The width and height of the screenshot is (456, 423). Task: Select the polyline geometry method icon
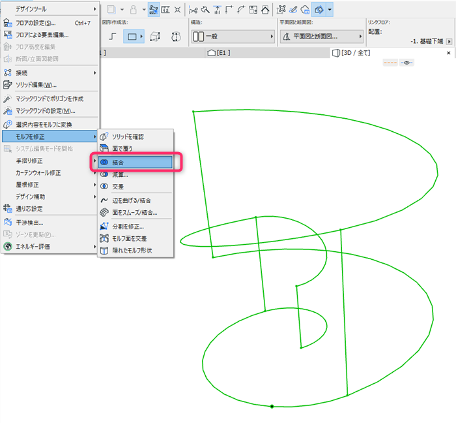coord(113,37)
